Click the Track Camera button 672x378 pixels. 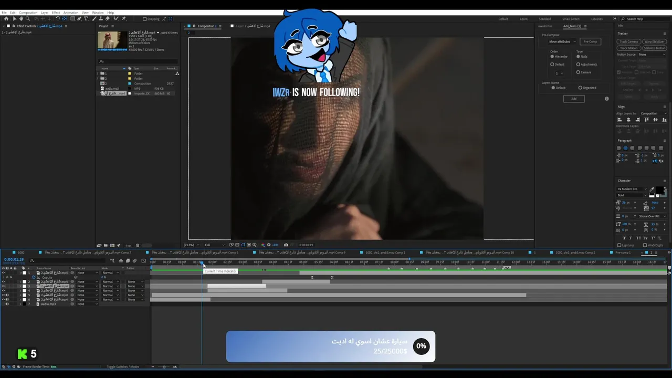(628, 41)
